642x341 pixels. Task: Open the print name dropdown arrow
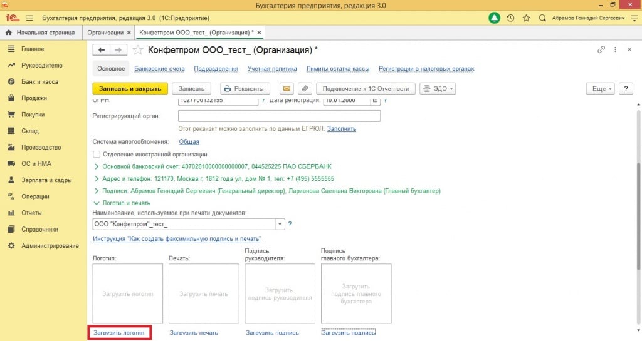coord(280,224)
